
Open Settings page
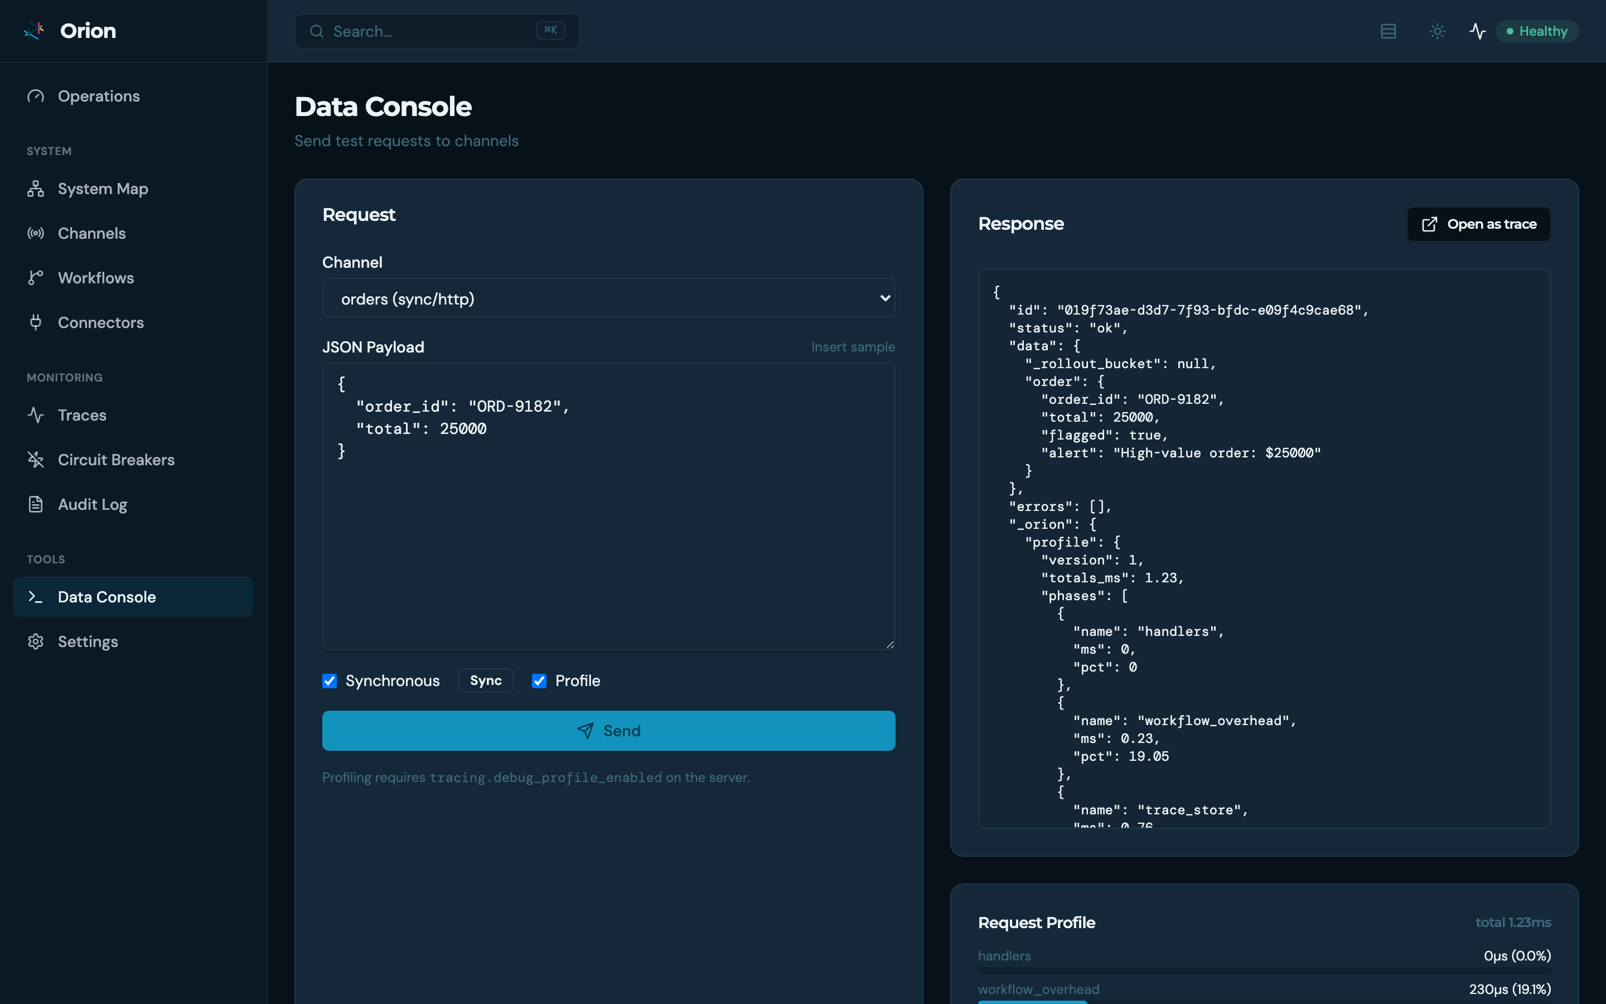point(133,641)
